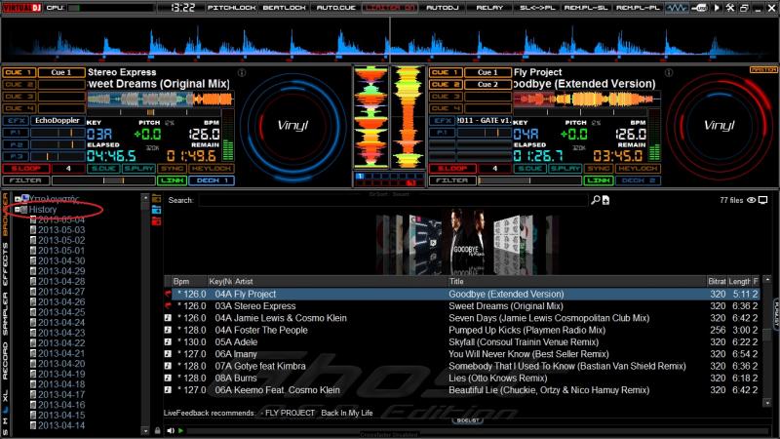The width and height of the screenshot is (780, 439).
Task: Open deck 2 track info icon
Action: tap(669, 72)
